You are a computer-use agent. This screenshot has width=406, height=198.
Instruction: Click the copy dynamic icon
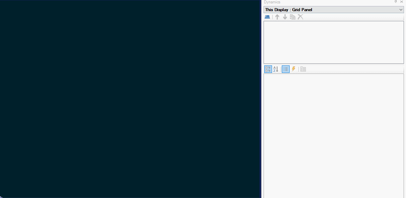click(293, 17)
